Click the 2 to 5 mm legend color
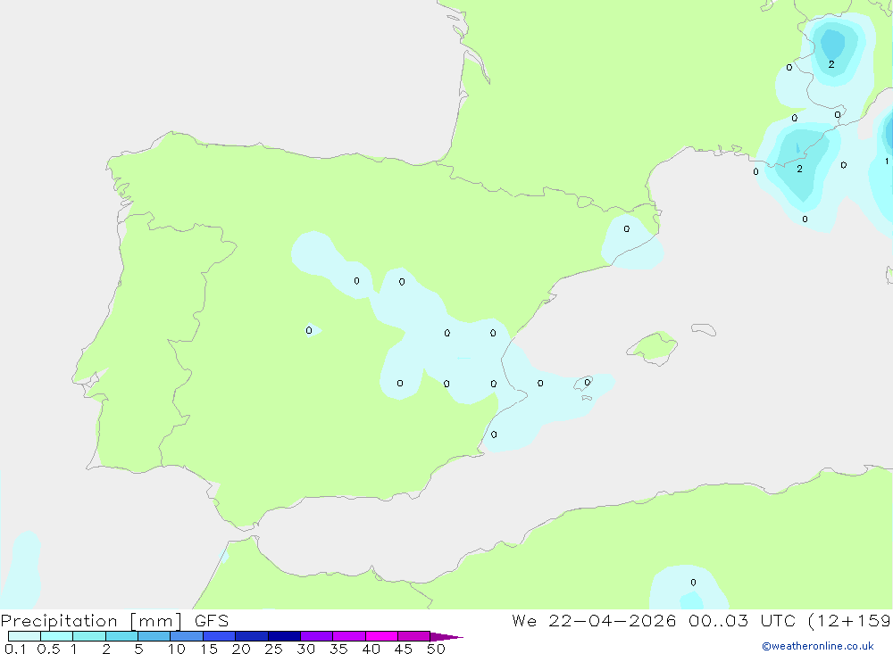893x654 pixels. tap(121, 636)
